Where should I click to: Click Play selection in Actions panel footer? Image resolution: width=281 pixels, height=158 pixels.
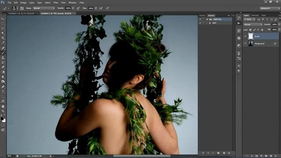pyautogui.click(x=213, y=153)
